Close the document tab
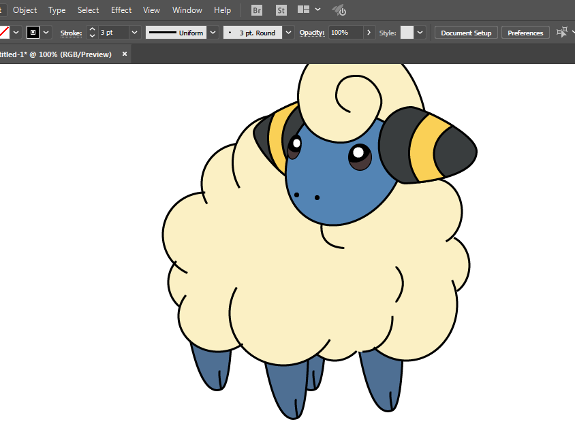Image resolution: width=575 pixels, height=447 pixels. 125,54
